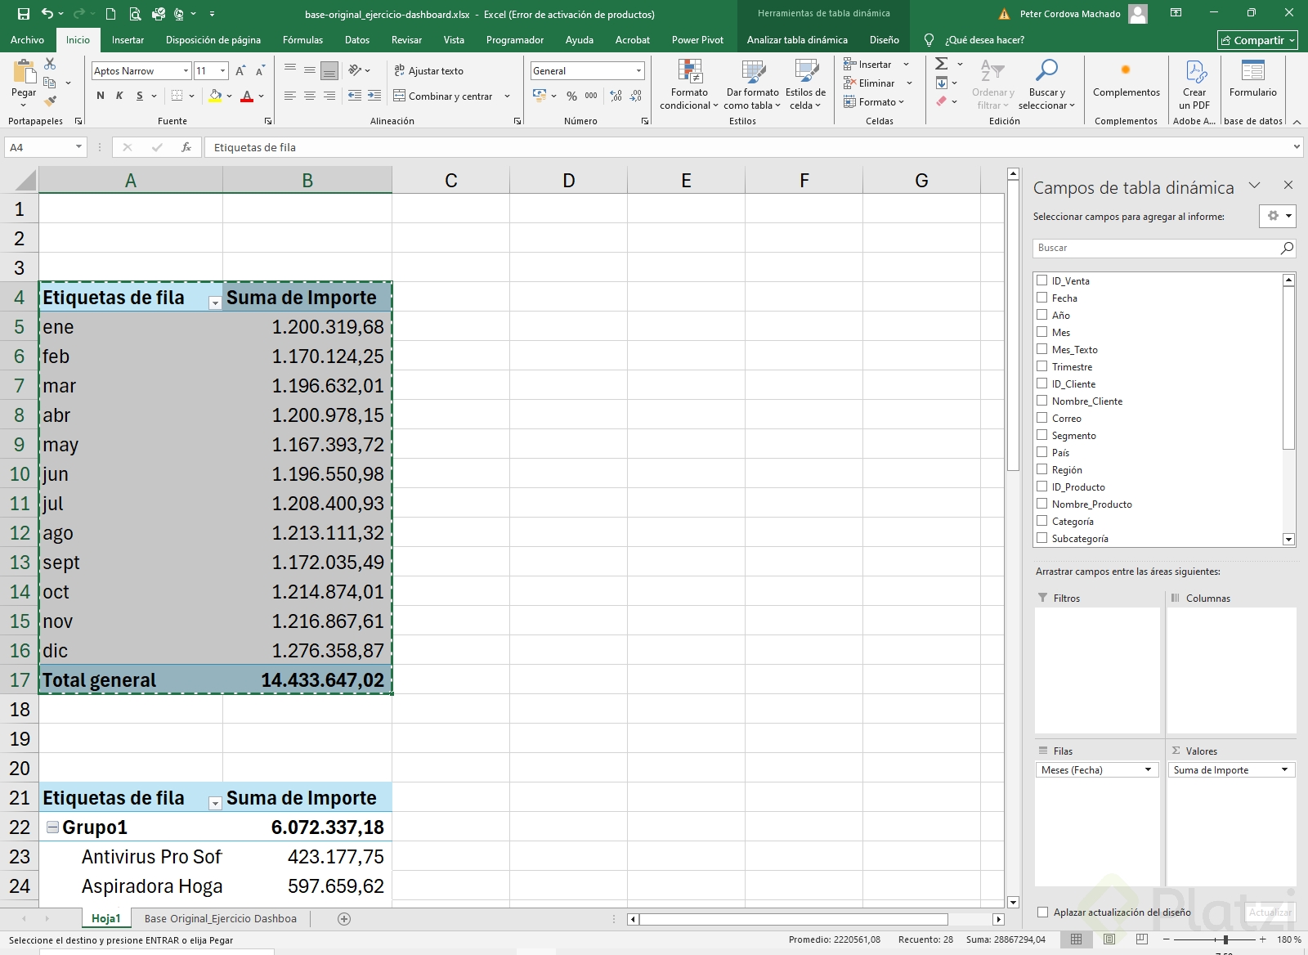Viewport: 1308px width, 955px height.
Task: Toggle Aplazar actualización del diseño checkbox
Action: click(x=1043, y=912)
